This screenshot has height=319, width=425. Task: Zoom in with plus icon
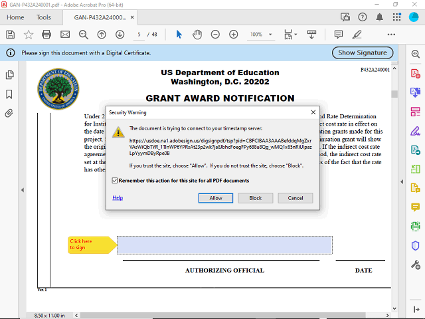coord(233,35)
